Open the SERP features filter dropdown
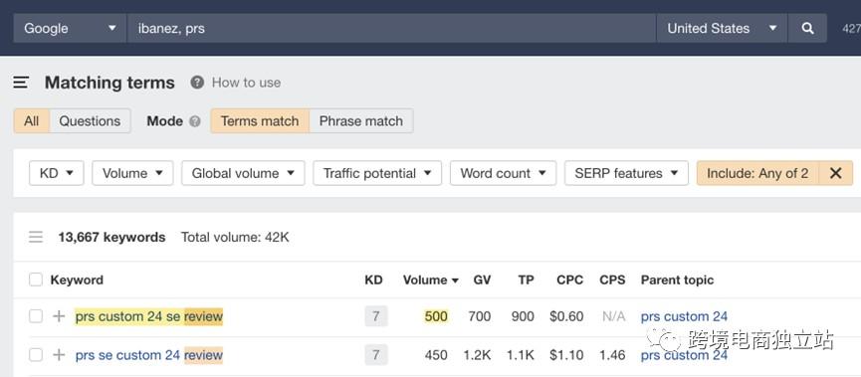 click(626, 173)
